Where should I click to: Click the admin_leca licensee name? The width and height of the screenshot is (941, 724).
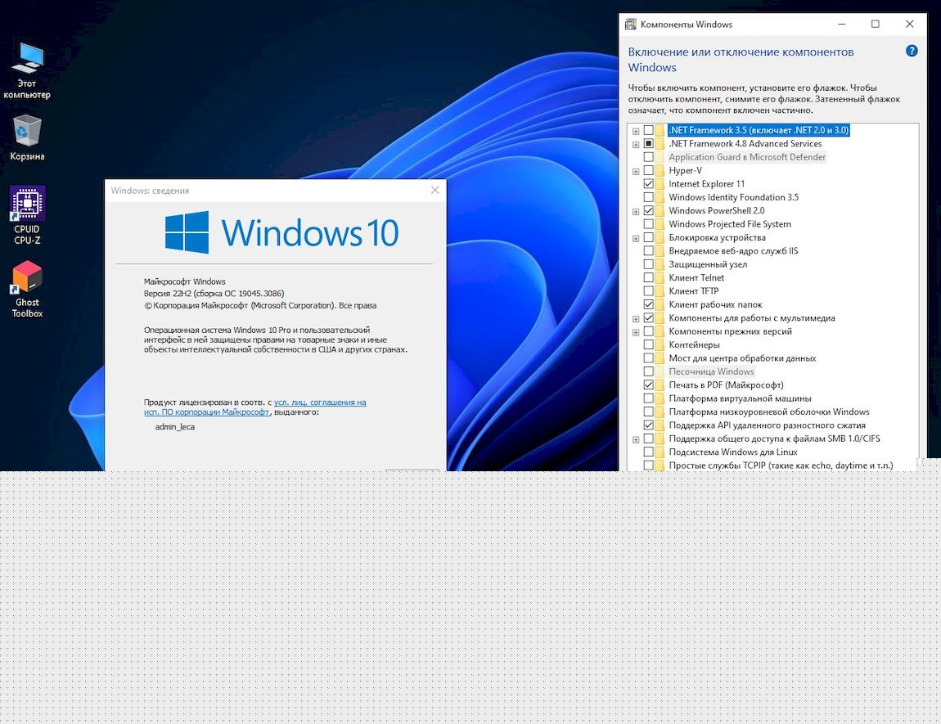pos(174,427)
